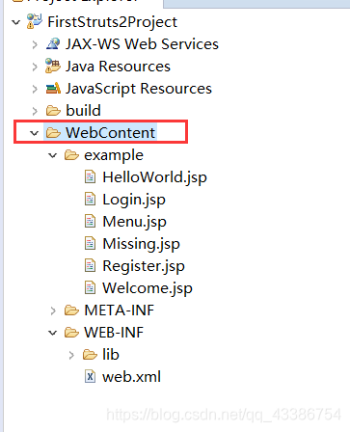Select the Menu.jsp file name
The height and width of the screenshot is (432, 350).
point(134,222)
